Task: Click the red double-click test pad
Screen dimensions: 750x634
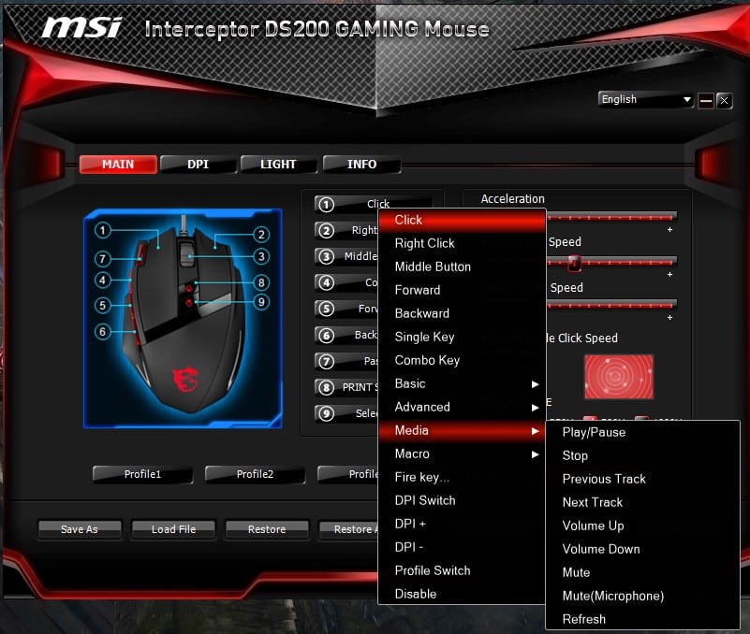Action: pyautogui.click(x=619, y=377)
